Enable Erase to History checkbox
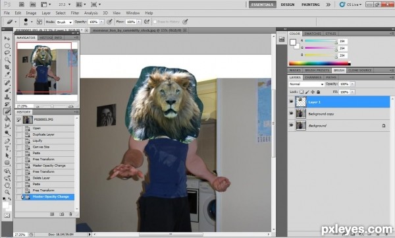 [x=155, y=22]
